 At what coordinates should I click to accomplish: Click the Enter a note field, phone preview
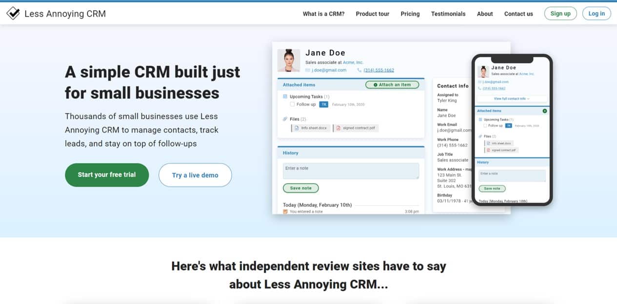[x=512, y=176]
